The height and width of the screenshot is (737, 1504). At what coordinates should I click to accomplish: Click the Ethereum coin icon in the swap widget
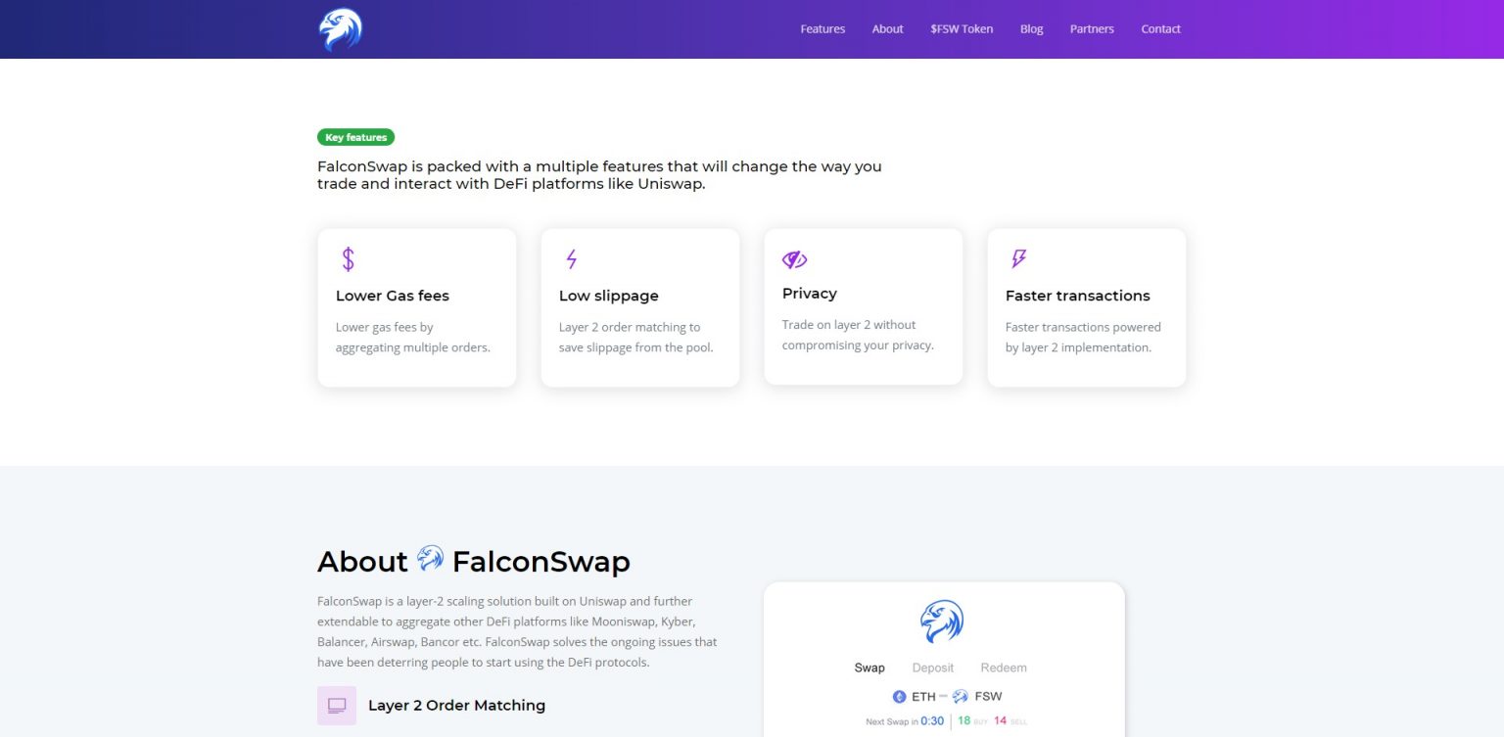click(x=900, y=696)
